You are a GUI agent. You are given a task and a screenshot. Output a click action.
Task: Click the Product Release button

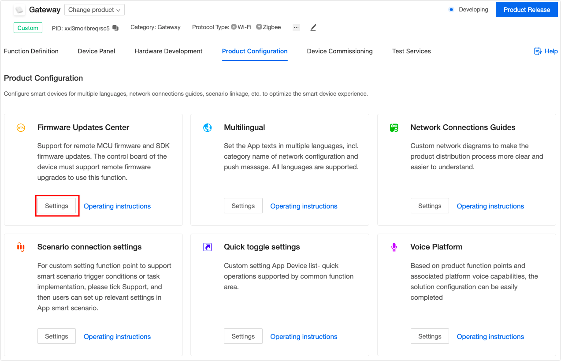[527, 10]
